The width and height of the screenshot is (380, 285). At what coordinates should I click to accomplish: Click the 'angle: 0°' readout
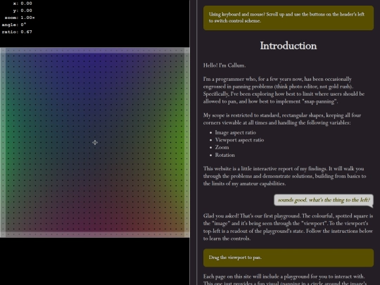tap(14, 25)
